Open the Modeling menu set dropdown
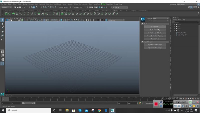This screenshot has width=200, height=113. coord(7,7)
